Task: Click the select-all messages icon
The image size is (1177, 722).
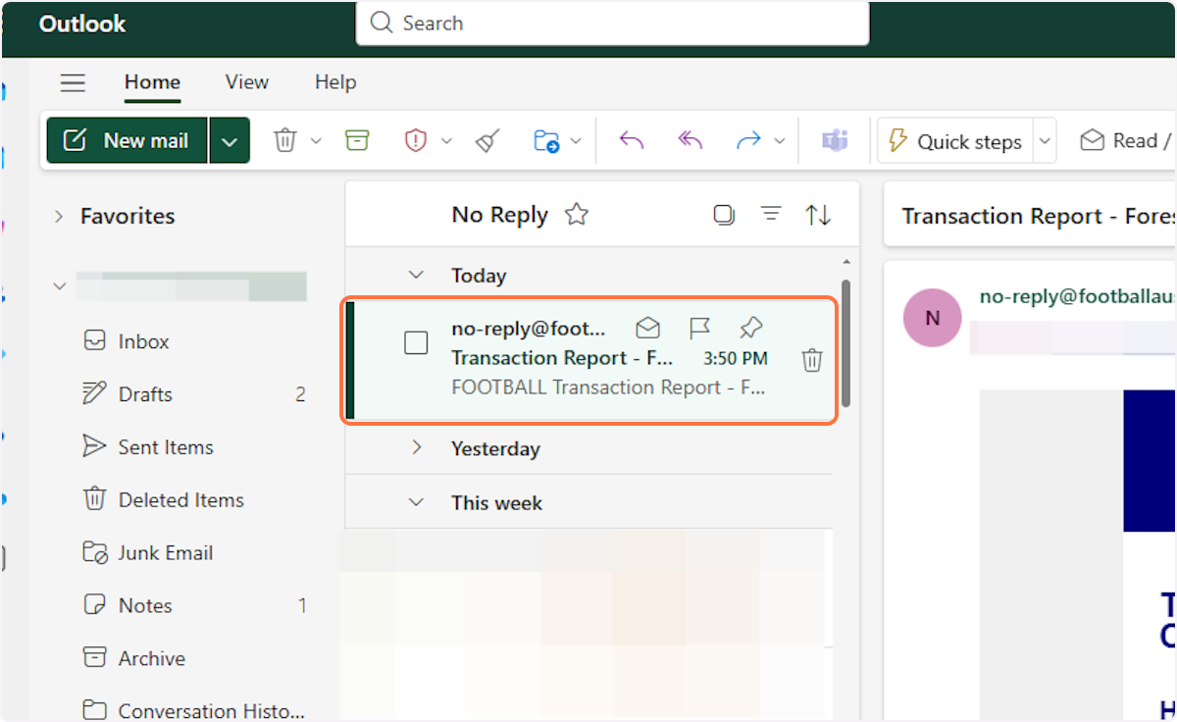Action: coord(724,214)
